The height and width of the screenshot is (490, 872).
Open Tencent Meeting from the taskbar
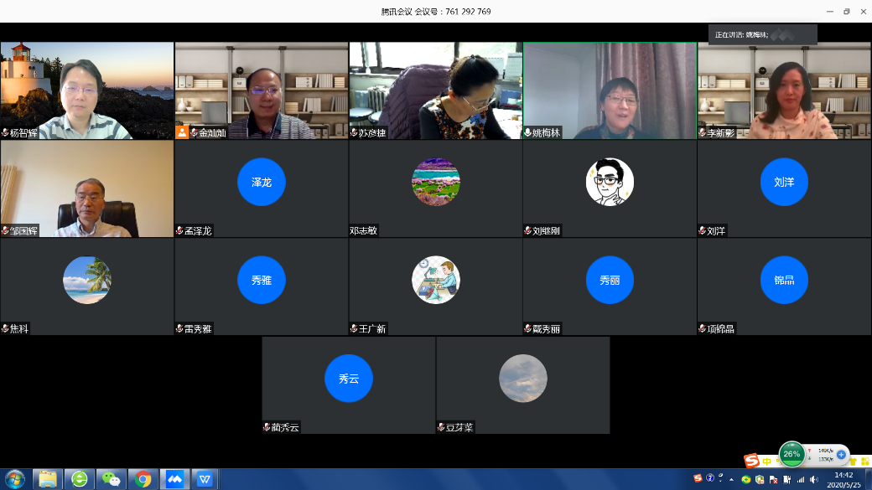[174, 479]
